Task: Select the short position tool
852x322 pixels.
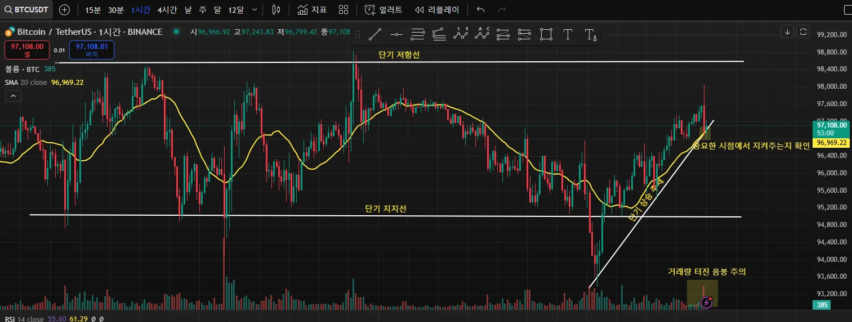Action: point(524,35)
